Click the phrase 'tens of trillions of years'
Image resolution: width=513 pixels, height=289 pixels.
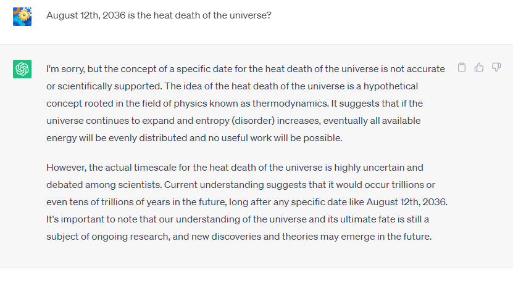click(x=120, y=202)
